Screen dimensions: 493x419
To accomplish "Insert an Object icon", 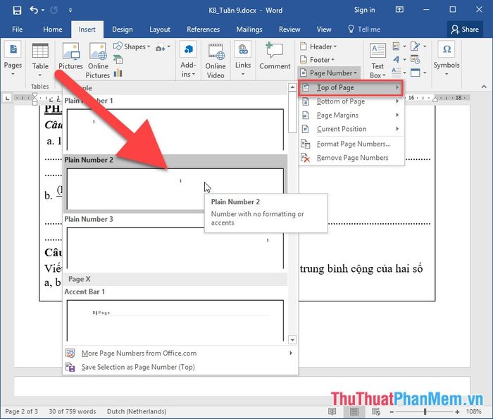I will point(418,73).
